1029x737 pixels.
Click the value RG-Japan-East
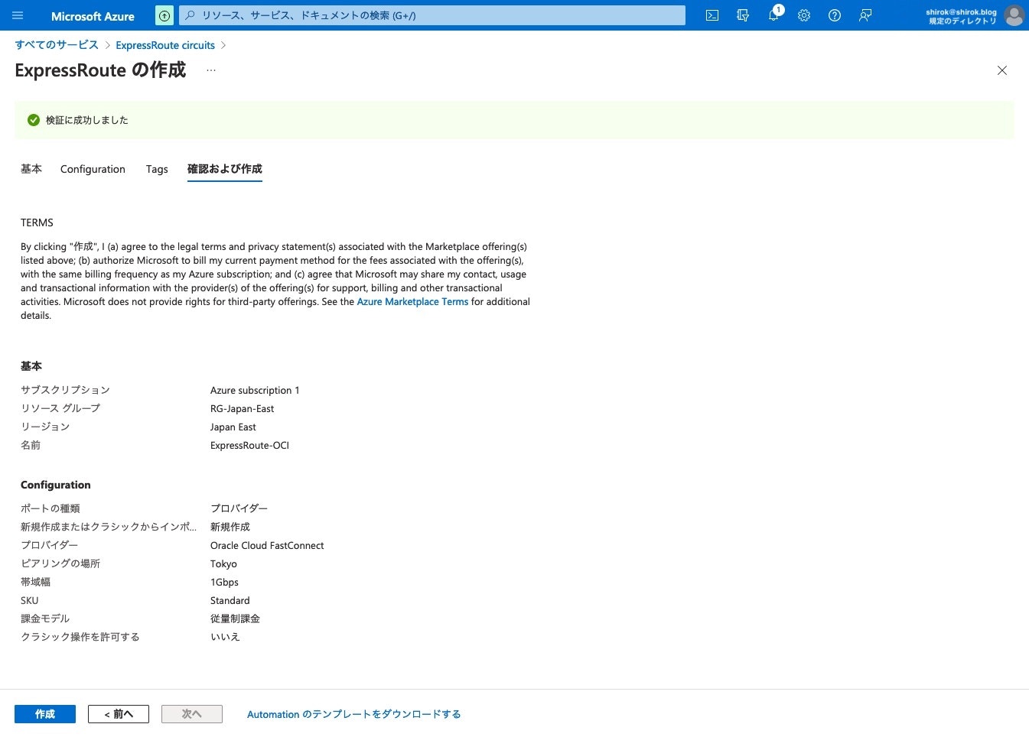coord(242,409)
